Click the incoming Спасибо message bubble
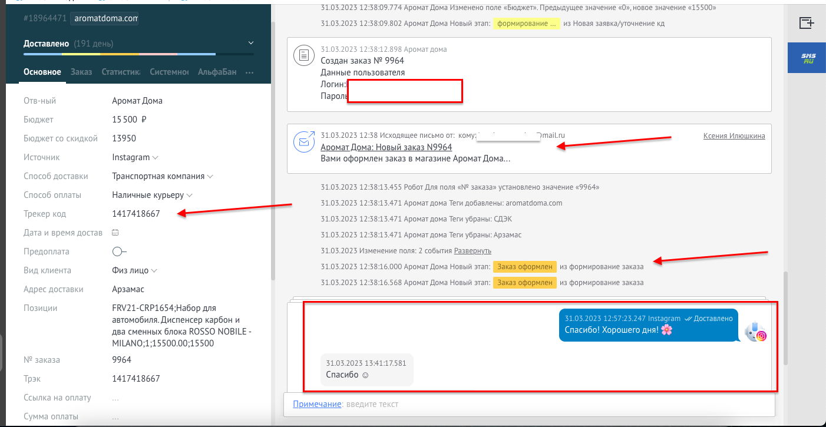Screen dimensions: 826x427 pyautogui.click(x=367, y=369)
